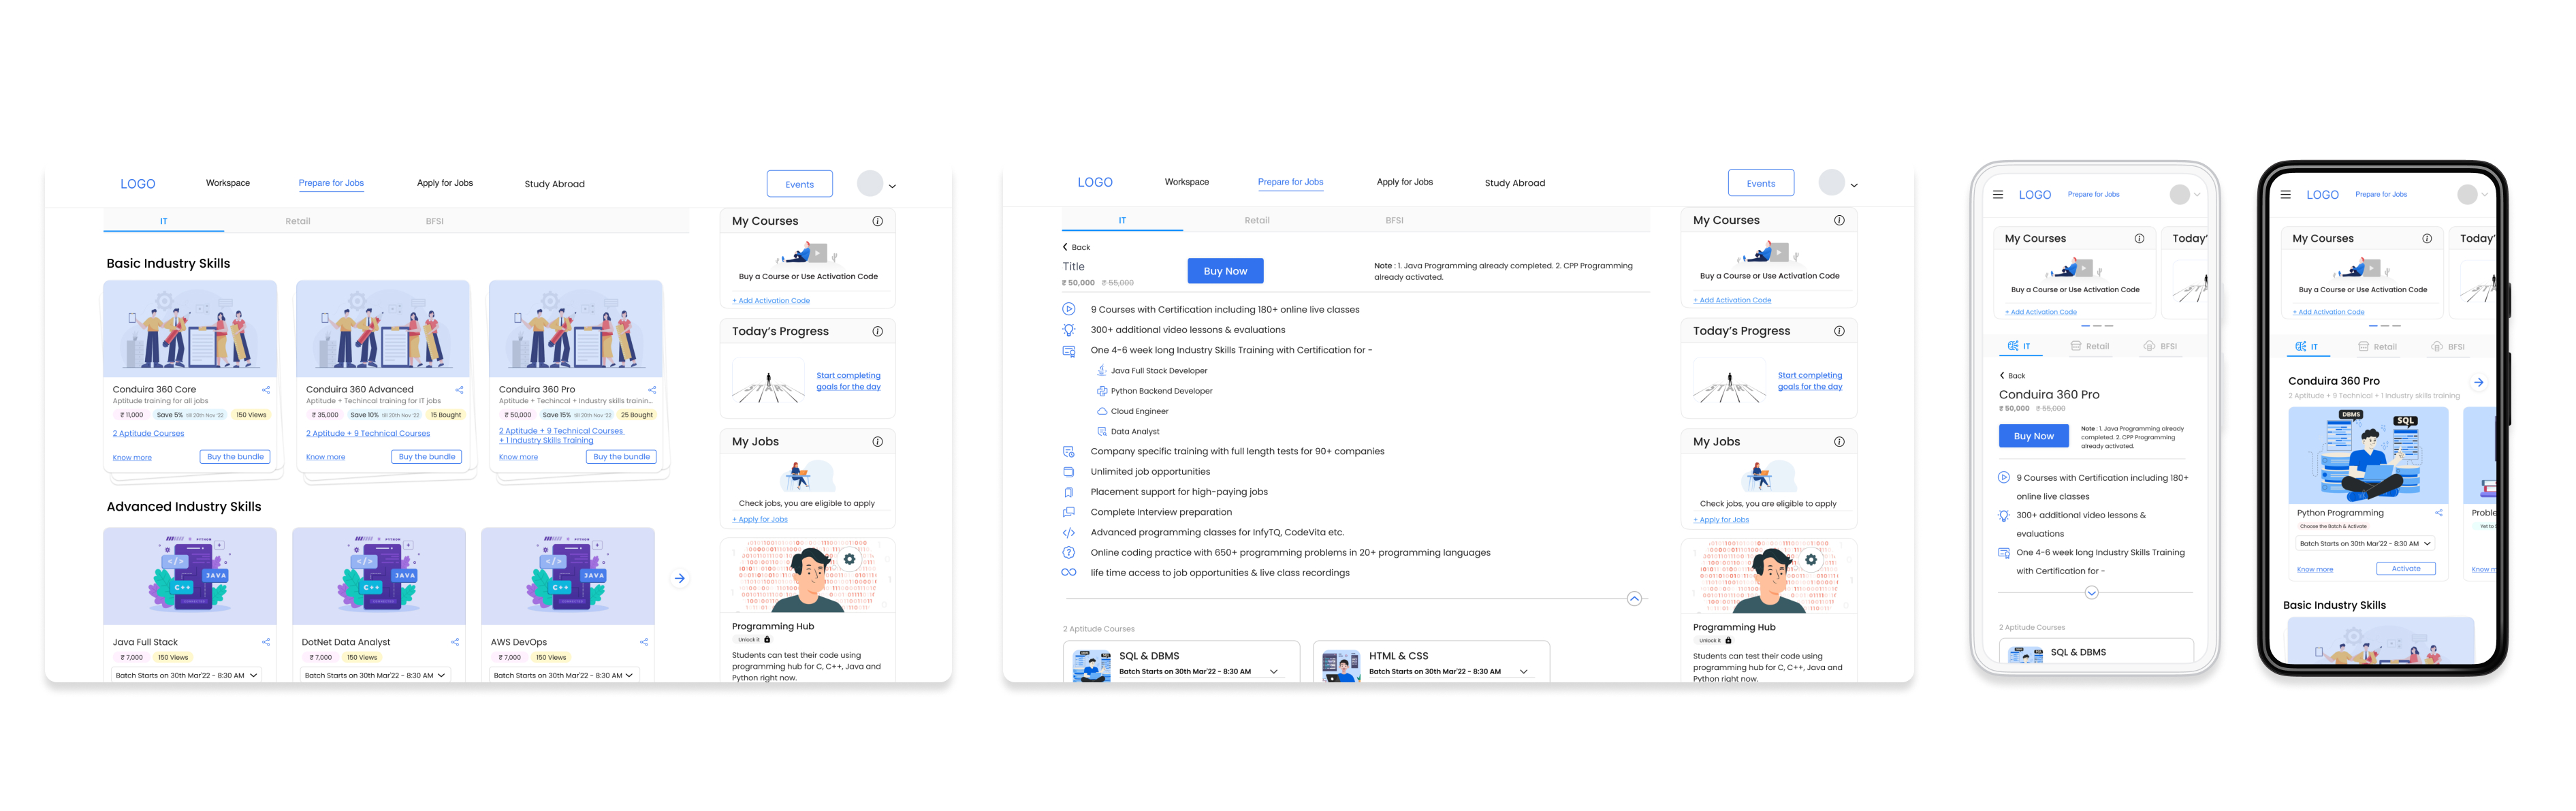Click Know more link on desktop Conduira 360 Pro card
This screenshot has width=2576, height=811.
point(518,457)
